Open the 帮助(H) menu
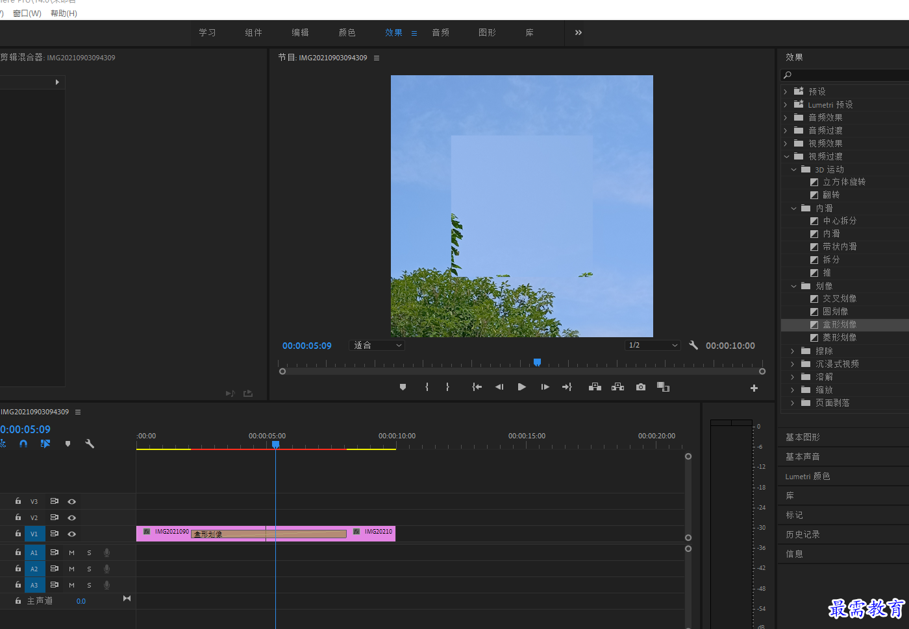This screenshot has width=909, height=629. point(64,14)
